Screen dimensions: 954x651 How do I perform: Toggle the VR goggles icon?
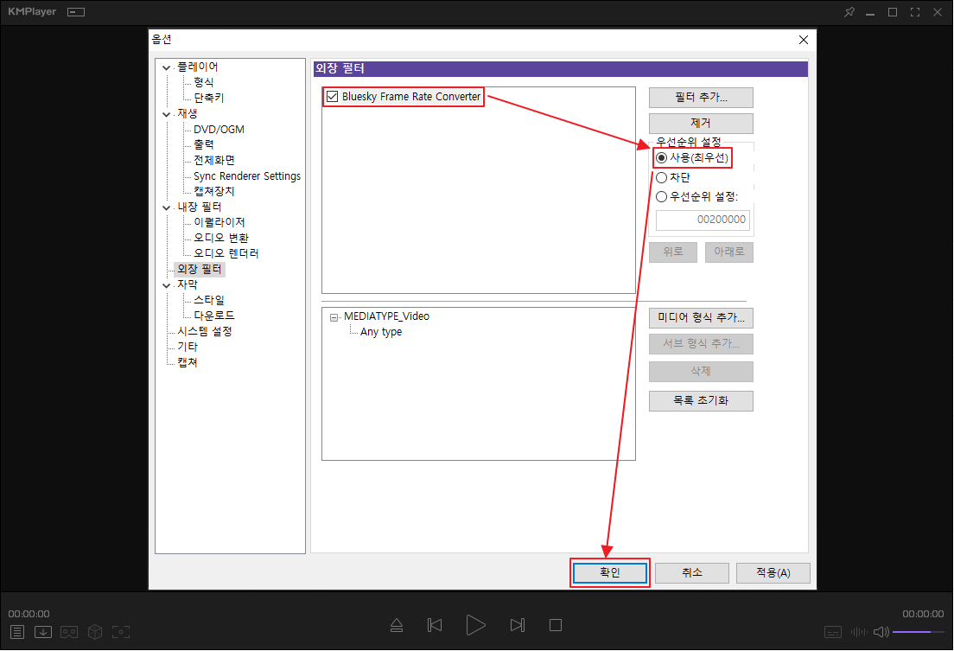[x=69, y=632]
